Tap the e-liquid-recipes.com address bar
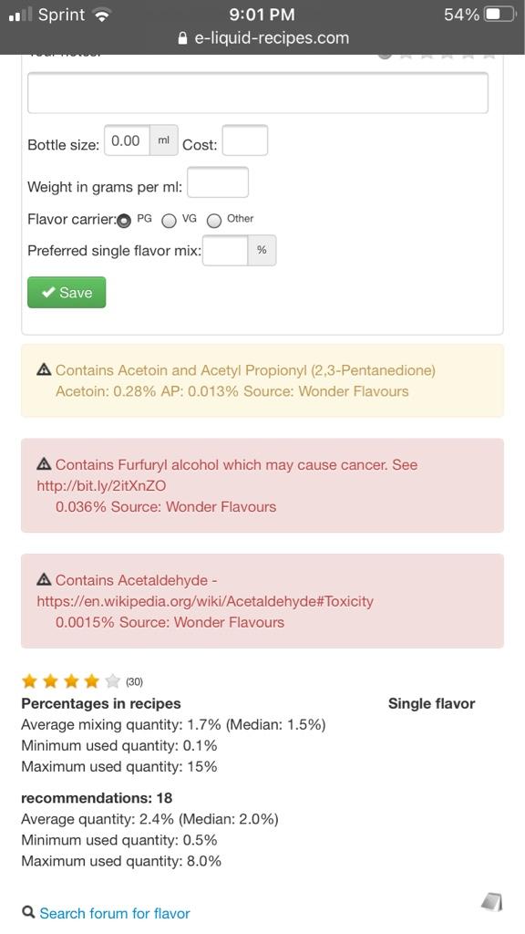 point(262,38)
